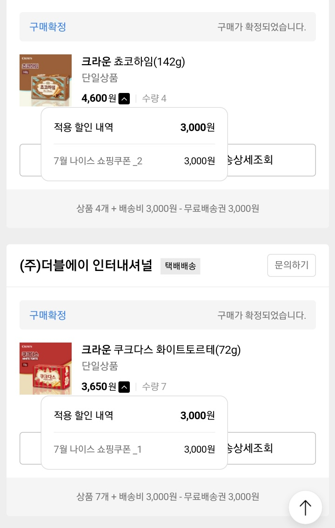Click the first 구매확정 status label

pyautogui.click(x=47, y=27)
